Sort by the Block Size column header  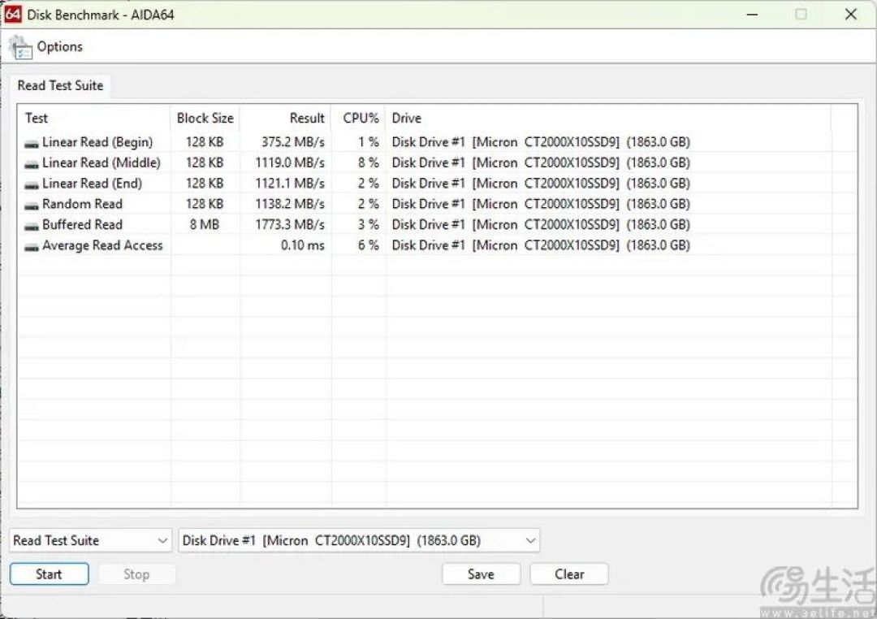[205, 118]
